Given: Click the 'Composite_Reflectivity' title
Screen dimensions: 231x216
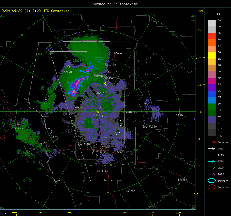Looking at the screenshot, I should click(x=115, y=4).
